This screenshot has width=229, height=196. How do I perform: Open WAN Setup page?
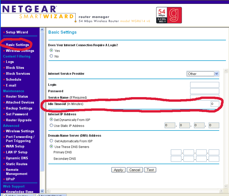(15, 146)
